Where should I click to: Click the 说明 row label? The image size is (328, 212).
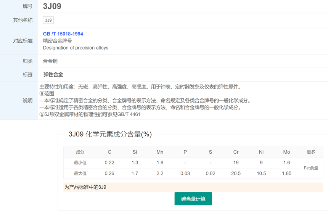point(27,101)
